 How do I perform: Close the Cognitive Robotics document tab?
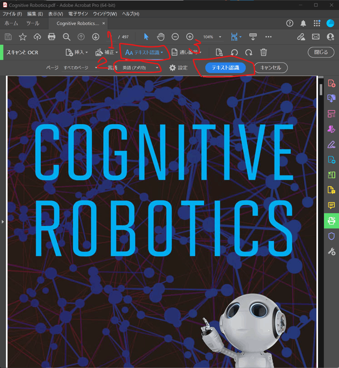point(104,23)
